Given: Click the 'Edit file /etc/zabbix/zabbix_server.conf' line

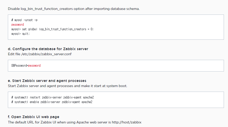Looking at the screenshot, I should point(40,54).
